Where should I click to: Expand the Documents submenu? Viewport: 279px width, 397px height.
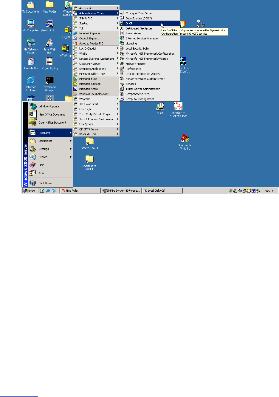50,141
